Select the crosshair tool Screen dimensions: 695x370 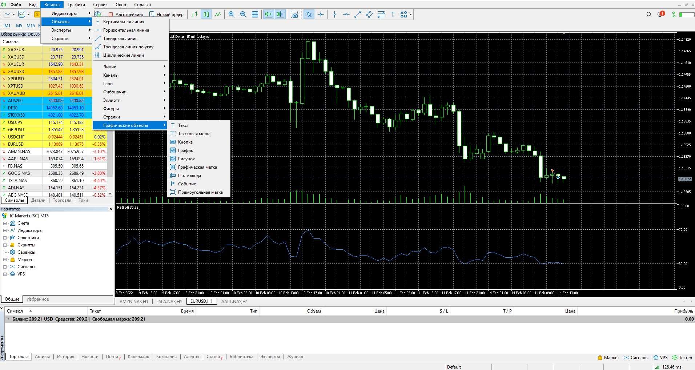(x=321, y=15)
